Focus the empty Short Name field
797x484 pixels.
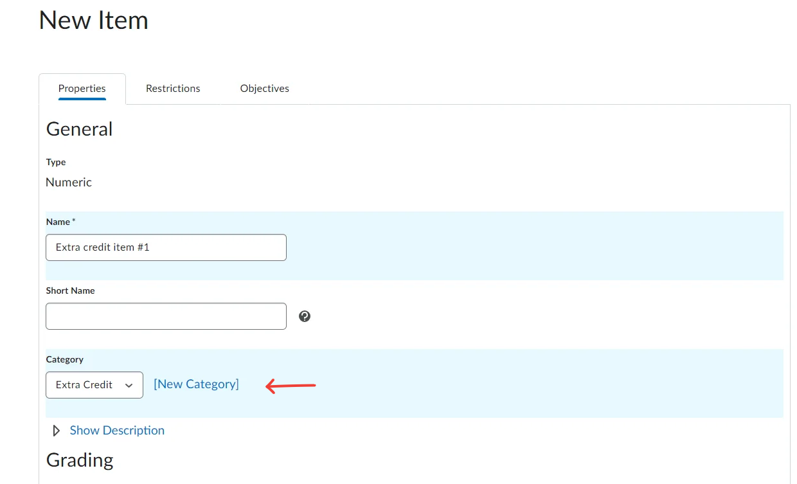(166, 316)
